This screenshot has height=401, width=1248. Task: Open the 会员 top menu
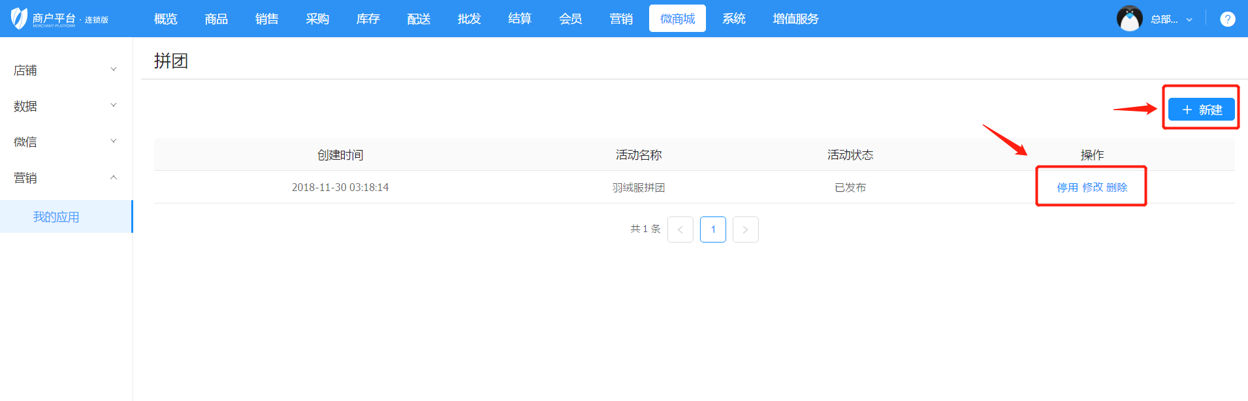click(x=570, y=19)
